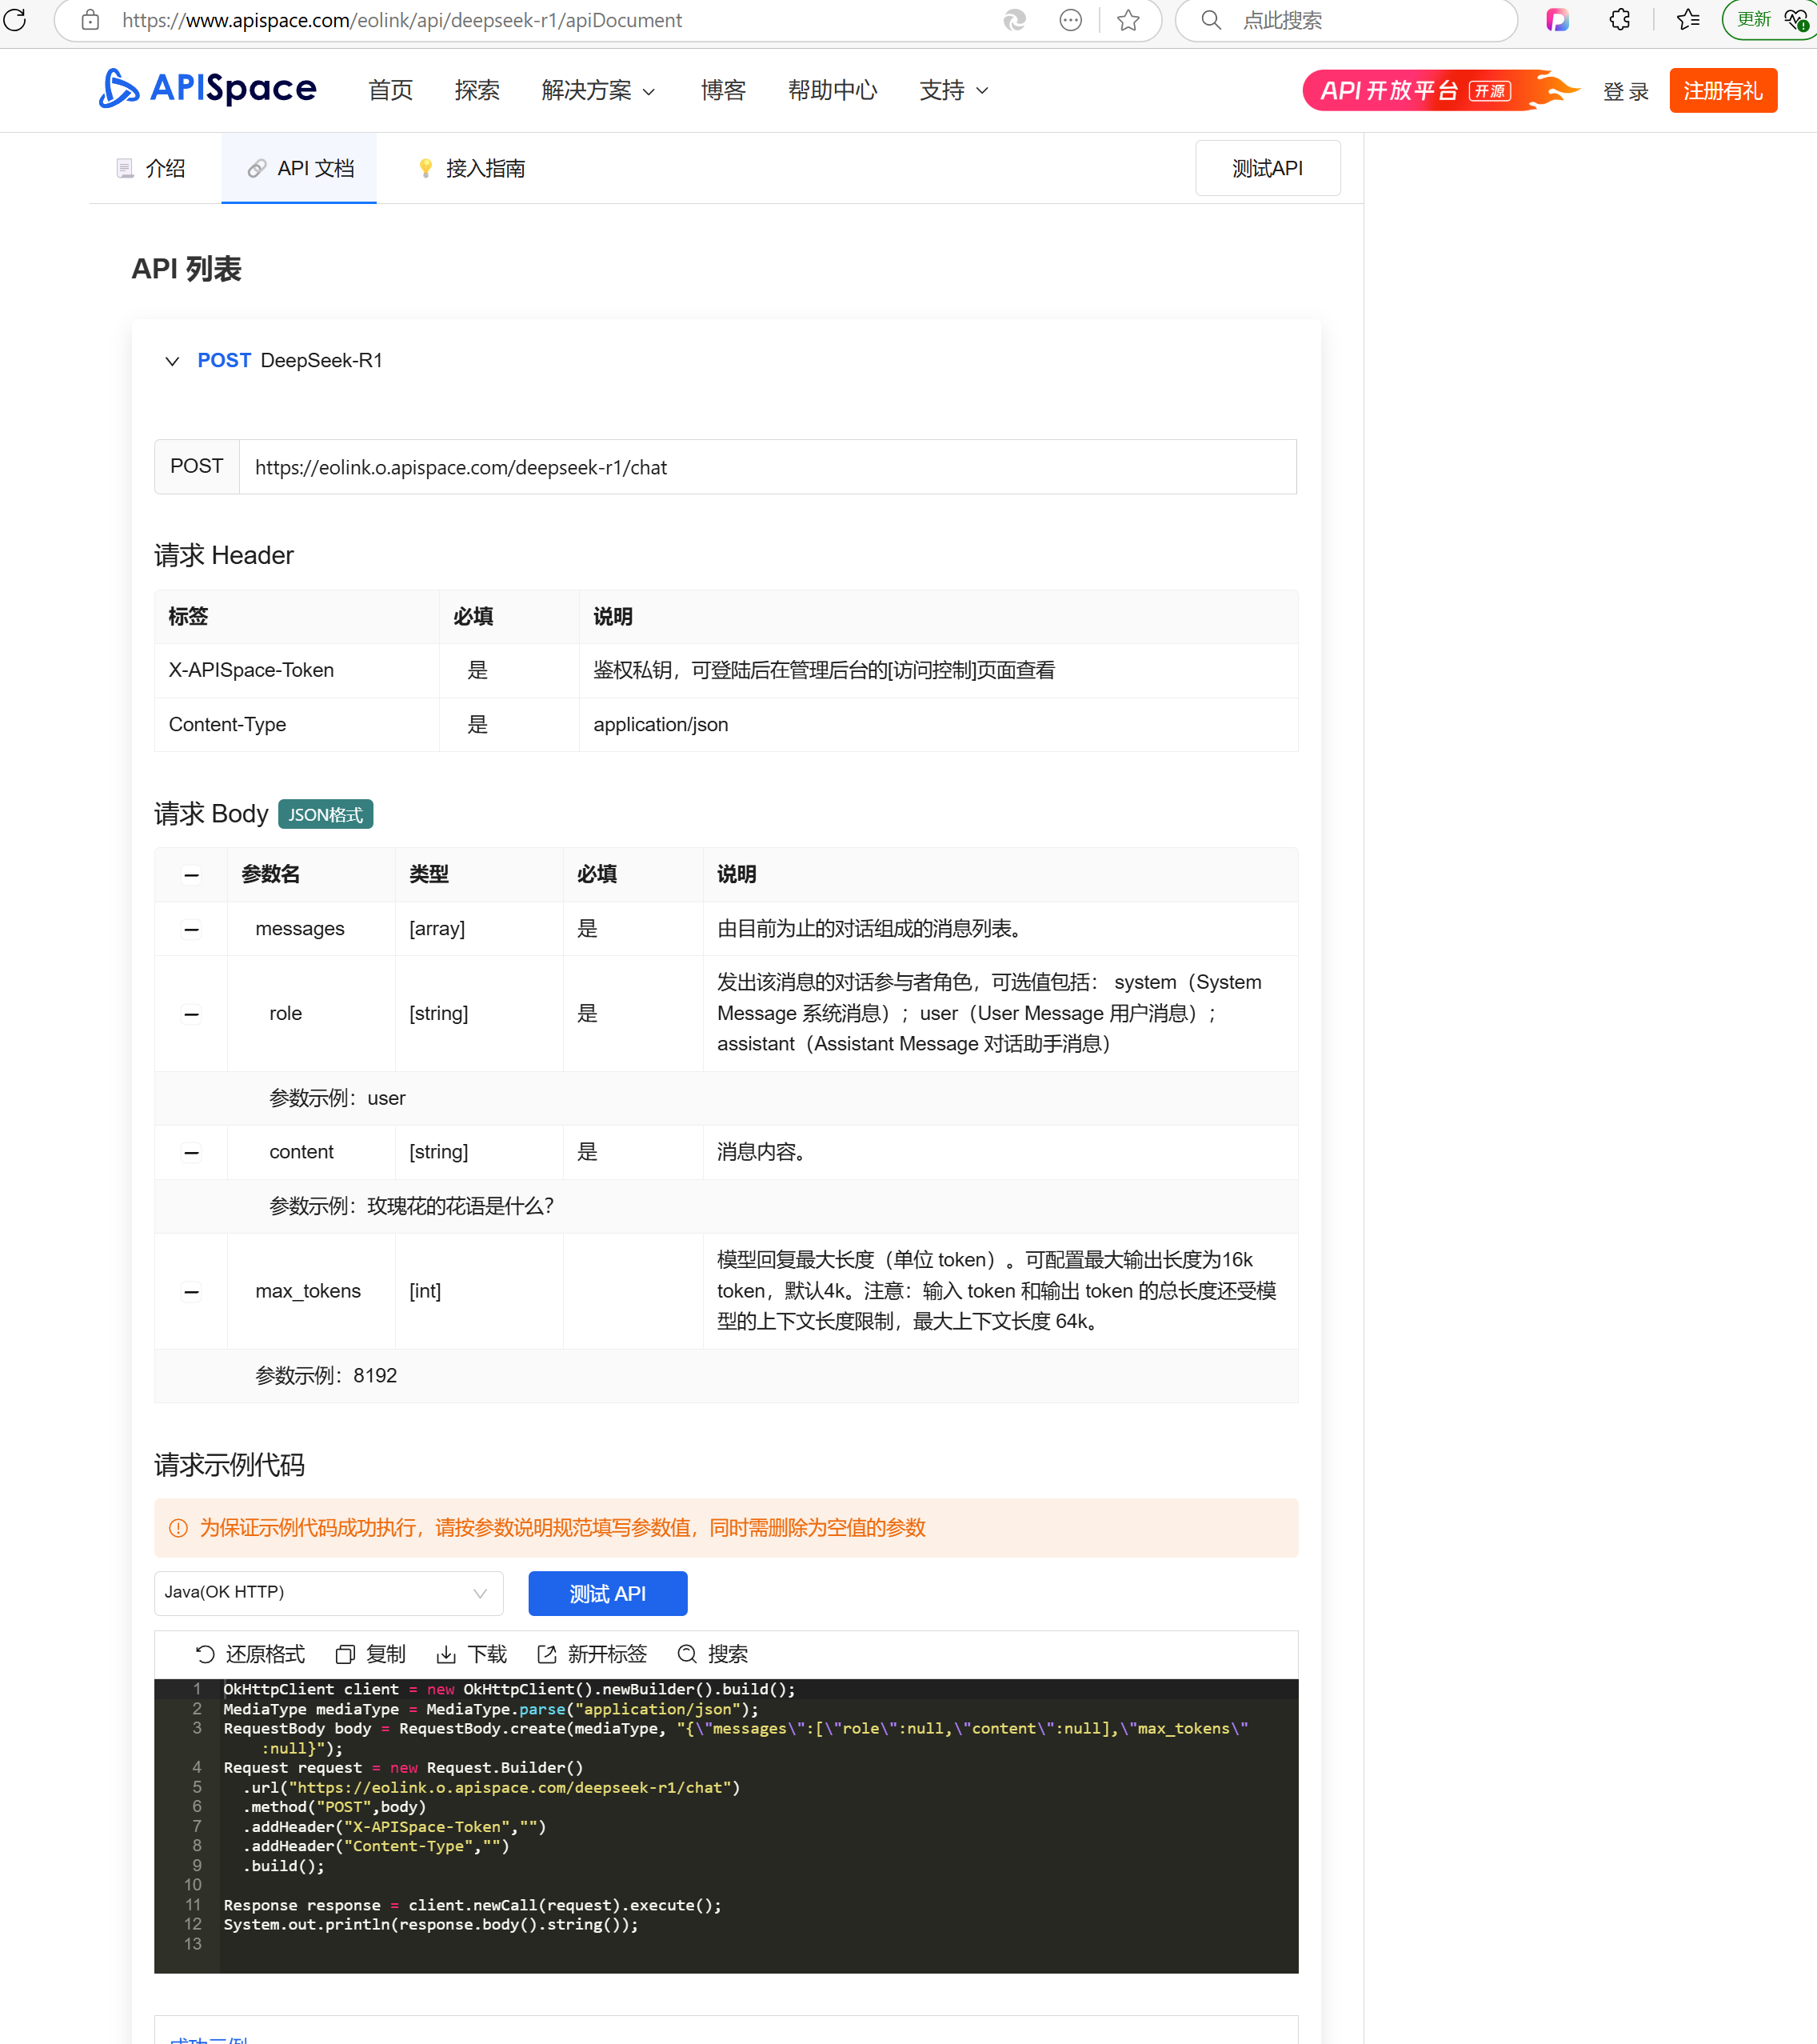Click the APISpace logo
Screen dimensions: 1817x2044
pos(208,89)
